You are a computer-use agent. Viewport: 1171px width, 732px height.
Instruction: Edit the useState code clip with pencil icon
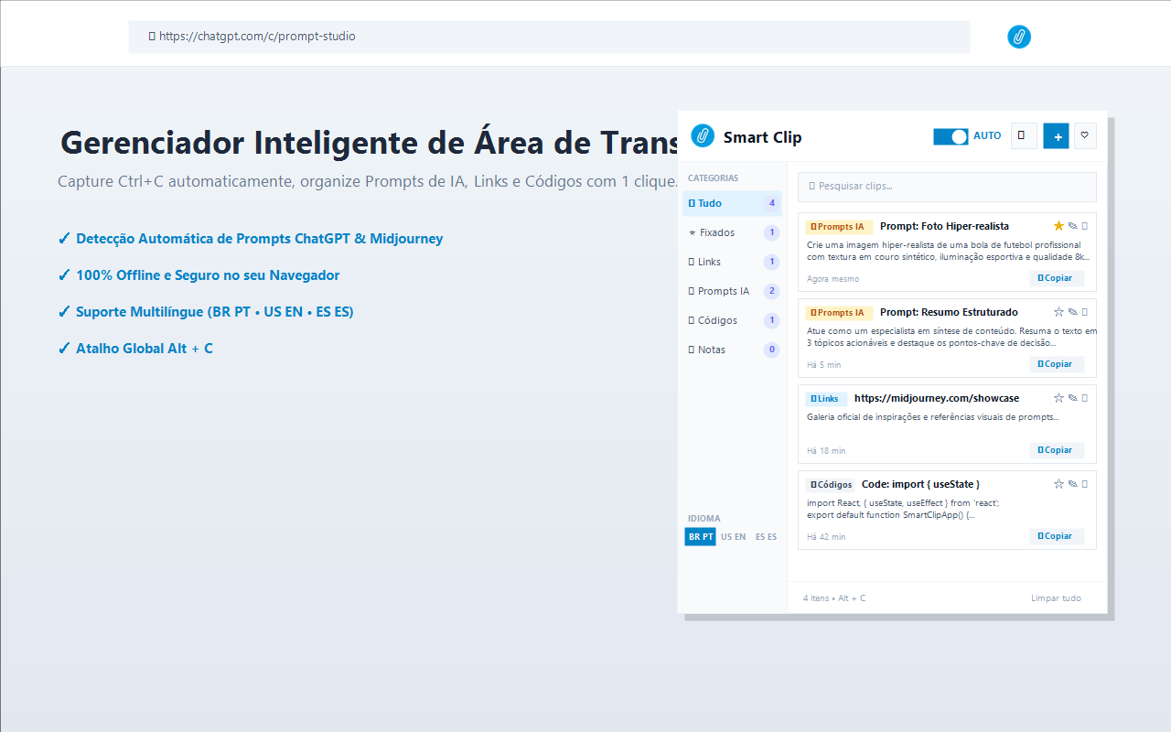1072,484
